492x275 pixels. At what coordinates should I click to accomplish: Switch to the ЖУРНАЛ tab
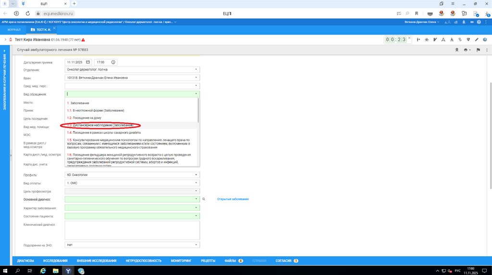[14, 30]
